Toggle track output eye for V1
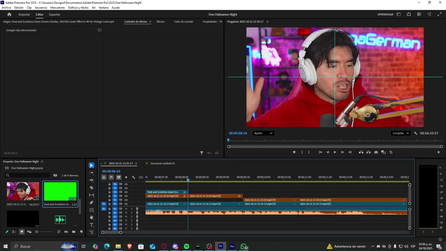The image size is (446, 251). [126, 204]
